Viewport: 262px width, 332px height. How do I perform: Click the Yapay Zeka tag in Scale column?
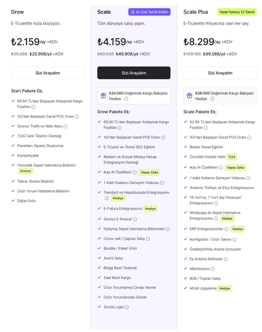149,172
